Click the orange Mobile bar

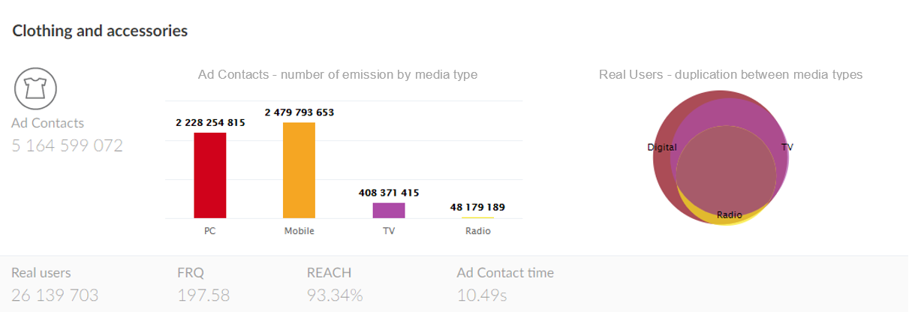[x=299, y=170]
